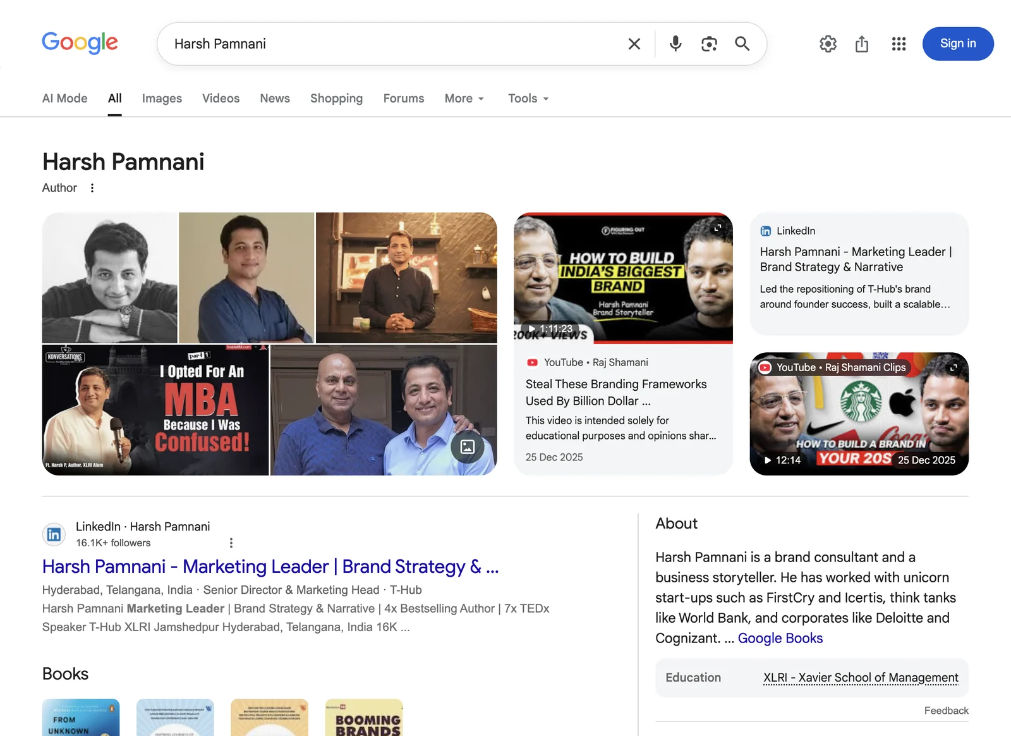Click the Google logo
This screenshot has height=736, width=1011.
[x=80, y=43]
